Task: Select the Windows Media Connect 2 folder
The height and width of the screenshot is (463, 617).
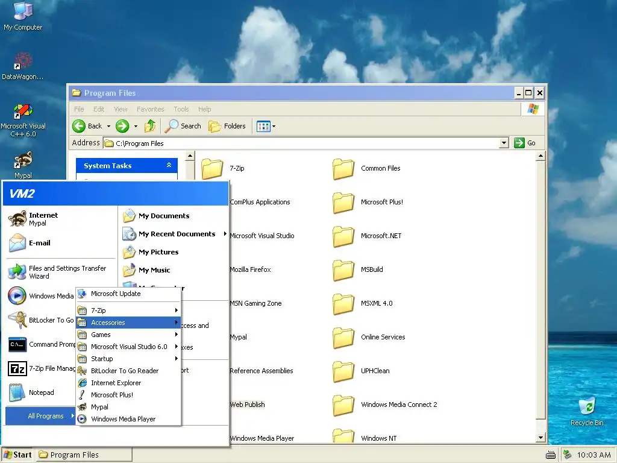Action: pos(385,405)
